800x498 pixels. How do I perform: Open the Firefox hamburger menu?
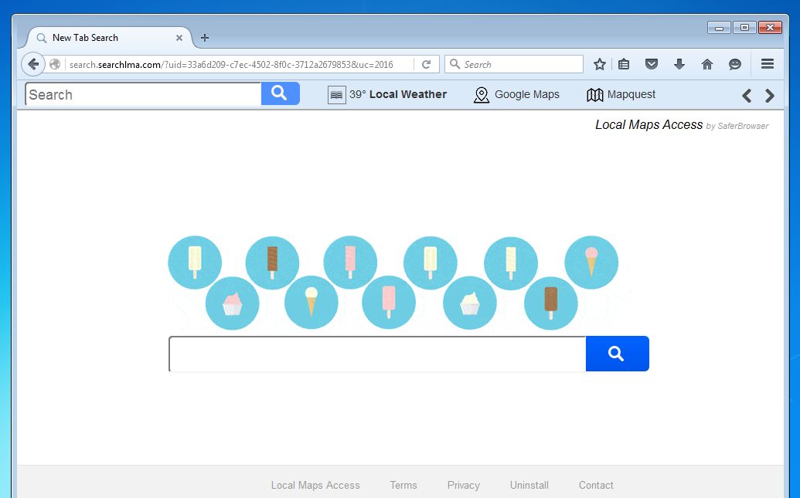(x=768, y=64)
